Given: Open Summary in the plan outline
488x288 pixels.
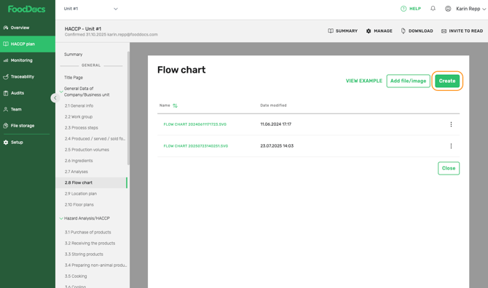Looking at the screenshot, I should pos(73,55).
